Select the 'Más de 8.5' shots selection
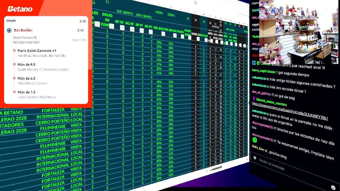 (26, 64)
